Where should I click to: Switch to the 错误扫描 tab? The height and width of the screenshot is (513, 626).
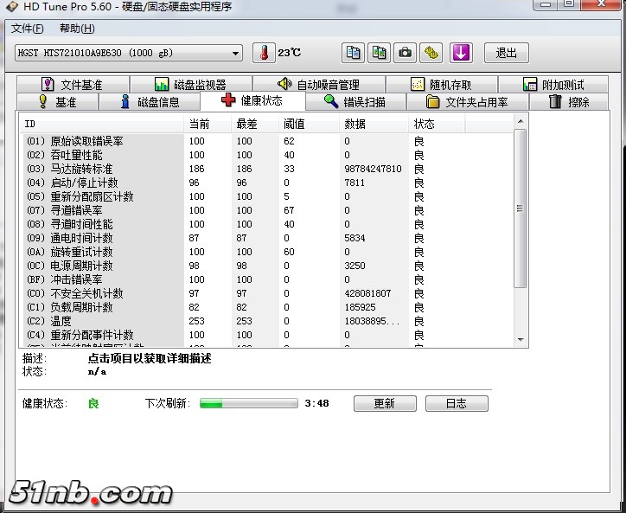point(354,101)
